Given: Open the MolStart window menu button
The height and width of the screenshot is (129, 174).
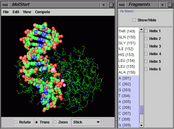Looking at the screenshot, I should coord(5,5).
